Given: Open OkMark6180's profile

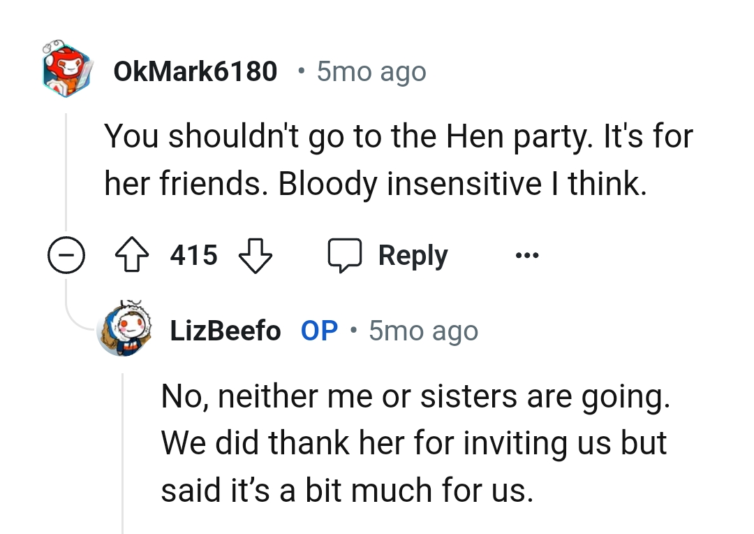Looking at the screenshot, I should click(195, 71).
